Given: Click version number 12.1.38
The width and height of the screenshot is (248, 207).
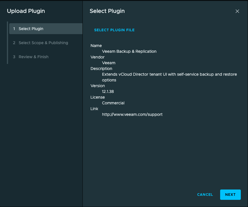Looking at the screenshot, I should pos(108,91).
